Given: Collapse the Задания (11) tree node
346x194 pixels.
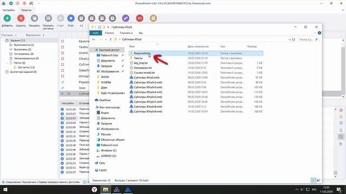Looking at the screenshot, I should click(x=3, y=40).
